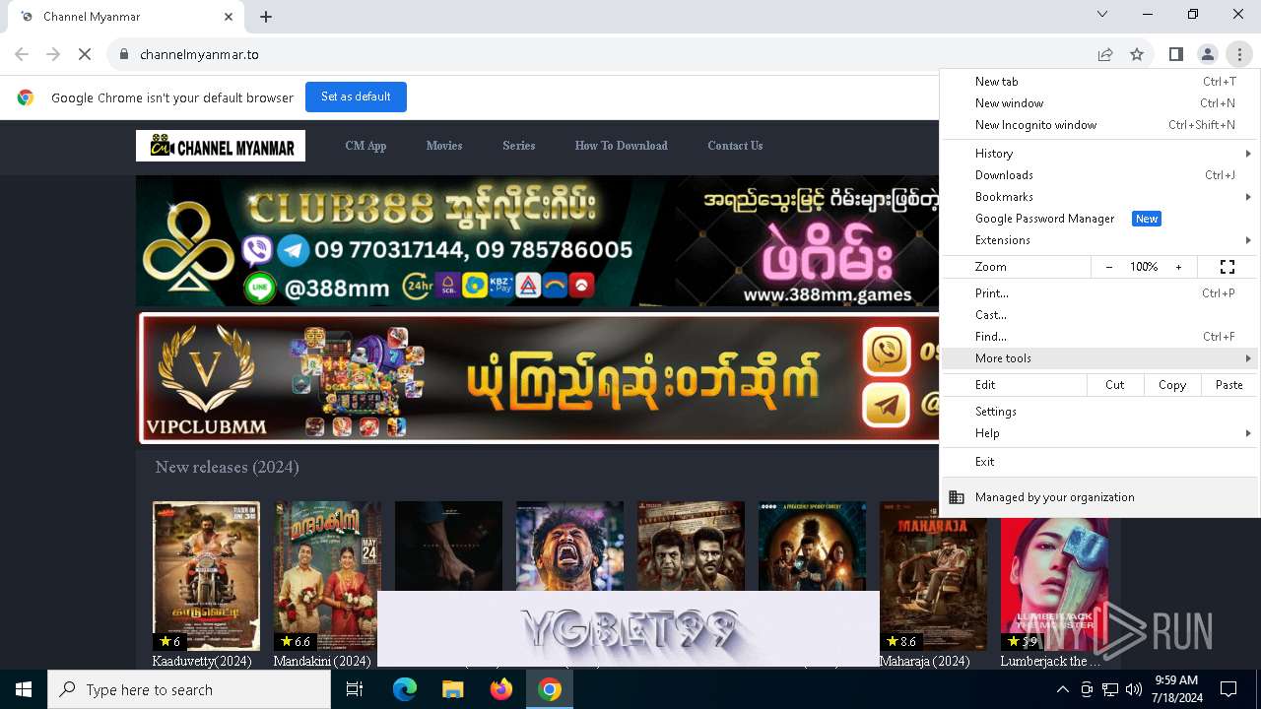Image resolution: width=1261 pixels, height=709 pixels.
Task: Open notification center icon
Action: click(x=1228, y=689)
